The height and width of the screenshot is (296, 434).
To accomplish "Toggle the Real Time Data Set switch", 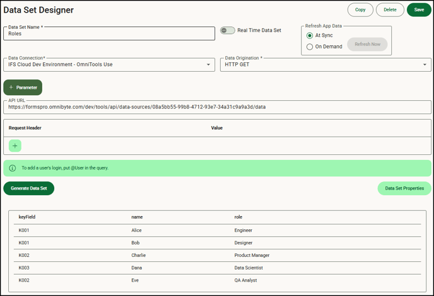I will [227, 30].
